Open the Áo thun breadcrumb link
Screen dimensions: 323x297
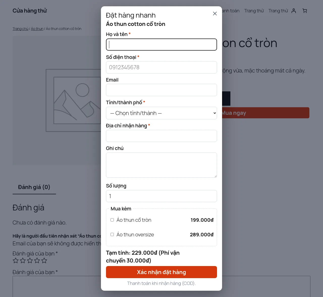click(x=37, y=29)
